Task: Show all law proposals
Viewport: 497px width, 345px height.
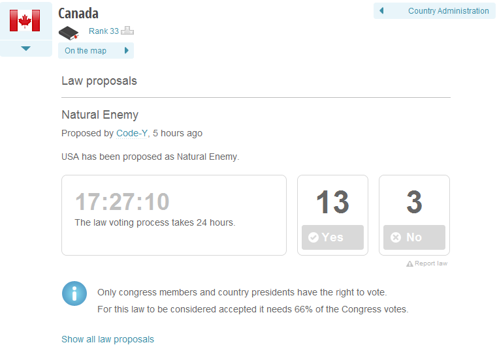Action: click(x=108, y=339)
